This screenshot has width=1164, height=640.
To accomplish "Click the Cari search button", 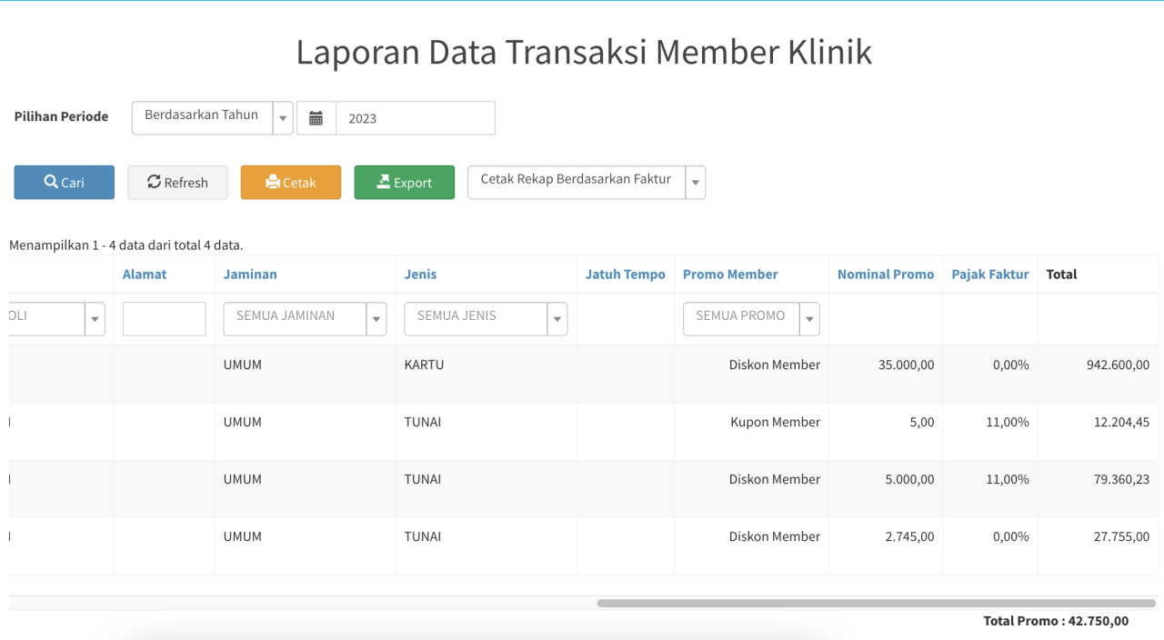I will point(64,182).
